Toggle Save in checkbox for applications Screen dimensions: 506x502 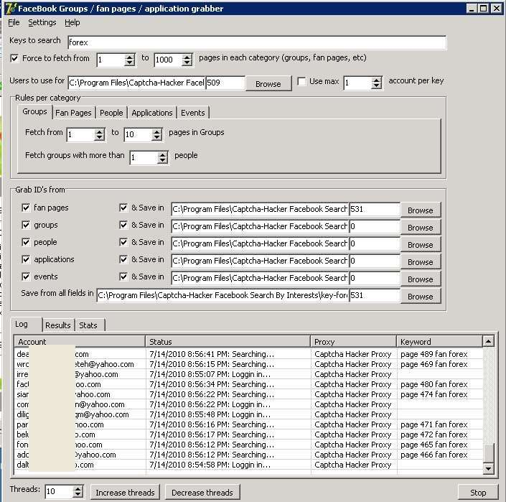click(x=123, y=259)
